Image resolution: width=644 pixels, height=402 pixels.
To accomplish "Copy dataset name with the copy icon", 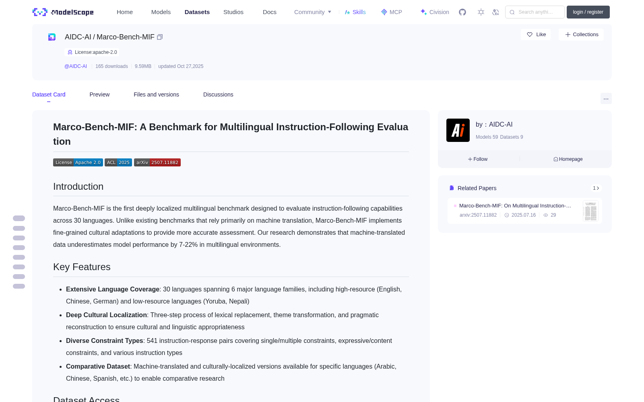I will (x=160, y=37).
